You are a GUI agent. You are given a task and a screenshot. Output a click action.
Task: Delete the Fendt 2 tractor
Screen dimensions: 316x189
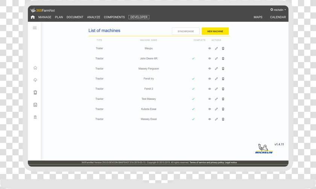tap(223, 89)
